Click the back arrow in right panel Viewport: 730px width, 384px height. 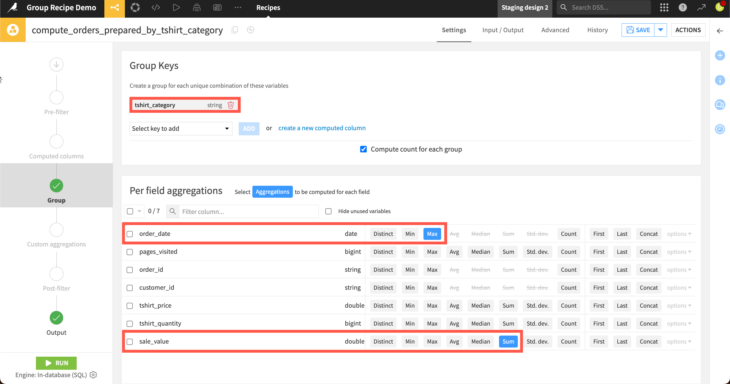[720, 31]
